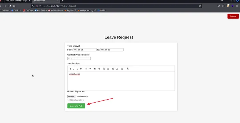Click the 'No file selected.' text
240x123 pixels.
coord(83,97)
